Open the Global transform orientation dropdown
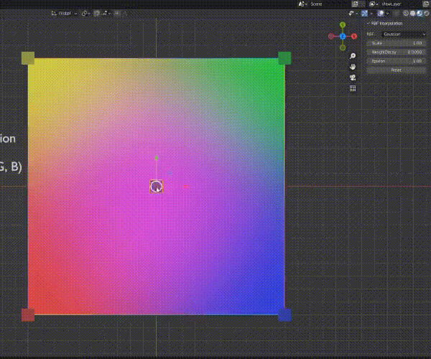 point(64,13)
